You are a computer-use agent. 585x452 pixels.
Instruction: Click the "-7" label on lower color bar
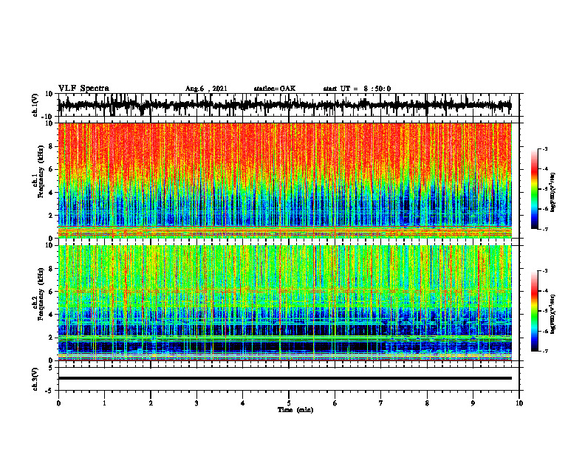point(544,351)
